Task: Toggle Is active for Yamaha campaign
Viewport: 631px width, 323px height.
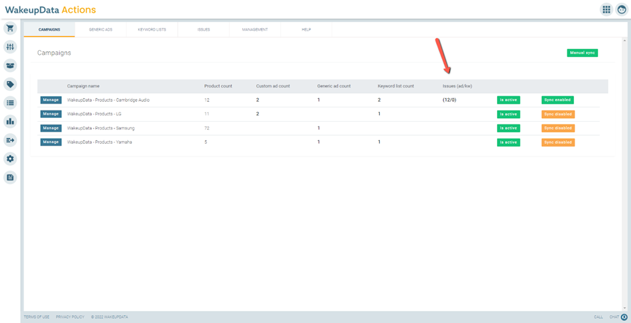Action: click(508, 142)
